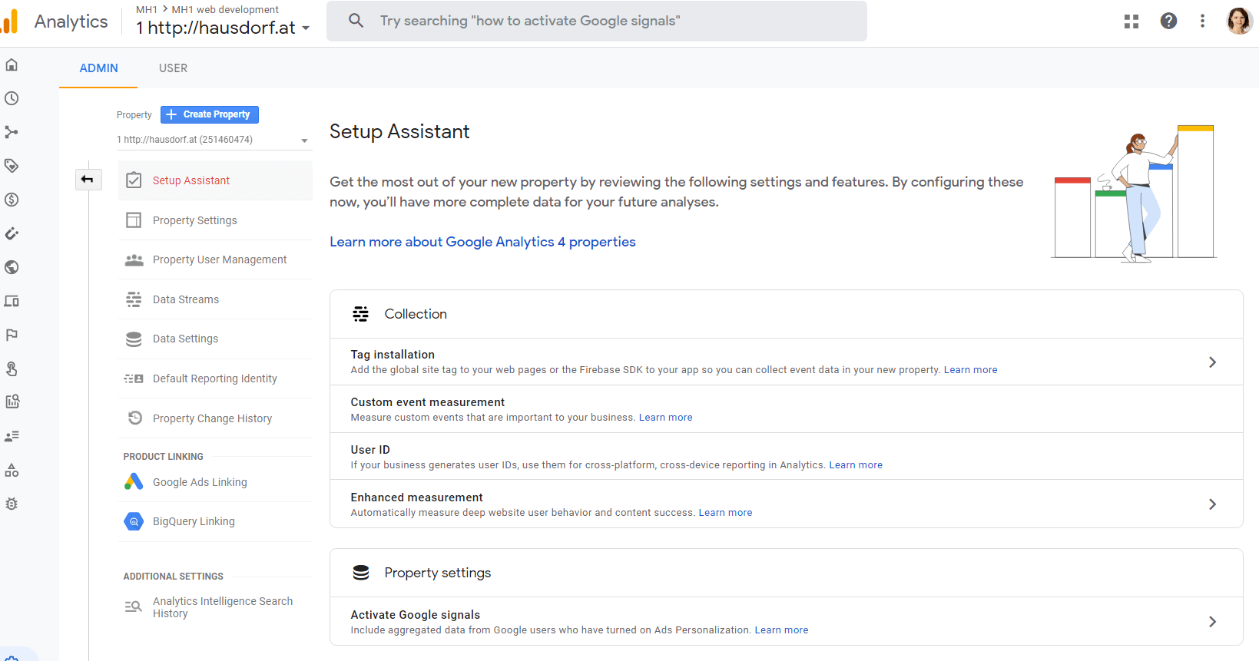Open Google Ads Linking
This screenshot has width=1259, height=661.
[x=200, y=482]
